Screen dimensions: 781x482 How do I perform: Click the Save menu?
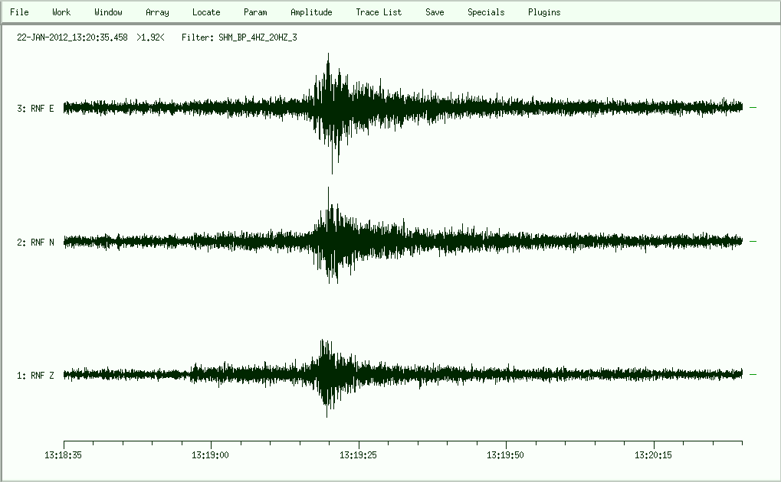[x=435, y=12]
